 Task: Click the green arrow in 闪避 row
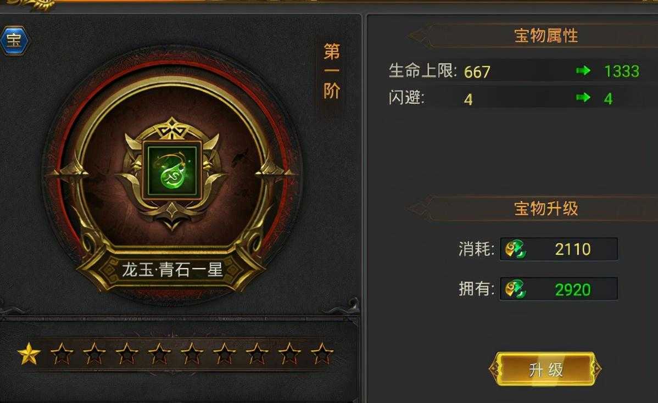[x=583, y=98]
